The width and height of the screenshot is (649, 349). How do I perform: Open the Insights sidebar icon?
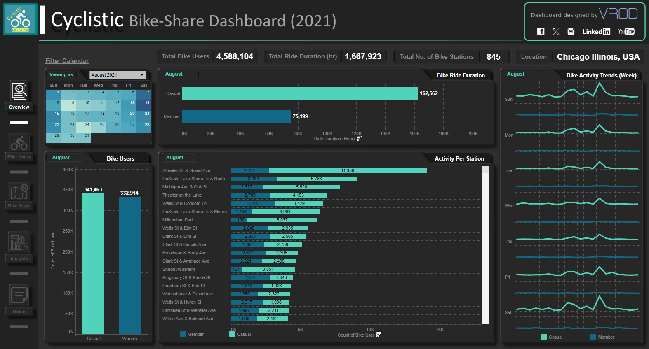click(19, 242)
